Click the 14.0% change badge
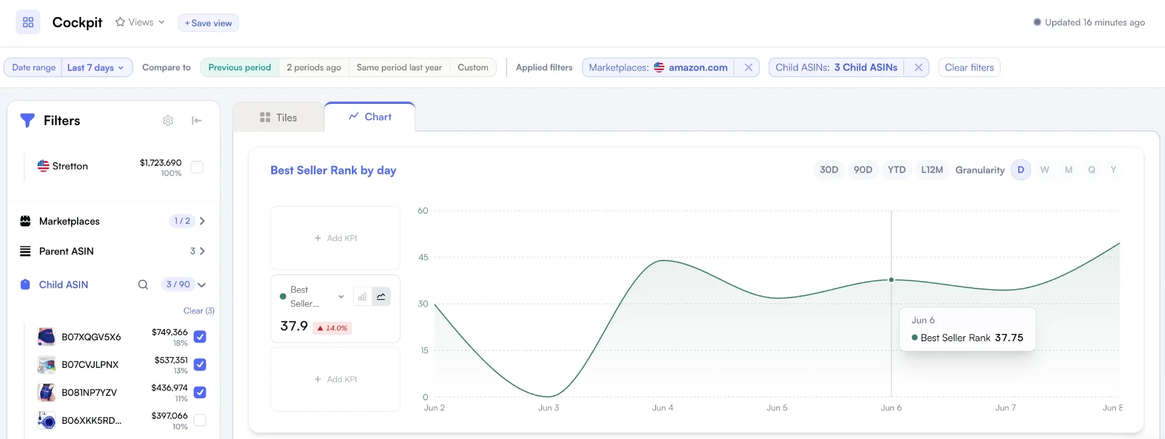The height and width of the screenshot is (439, 1165). tap(332, 328)
